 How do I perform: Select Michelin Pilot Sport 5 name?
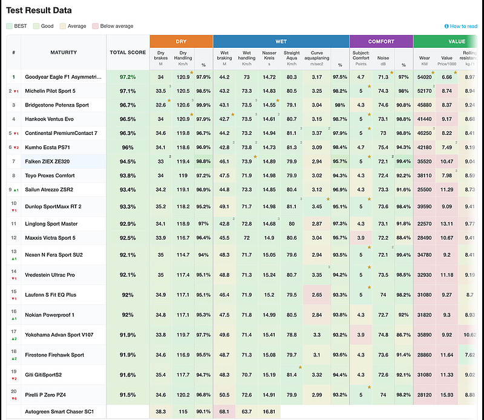50,91
